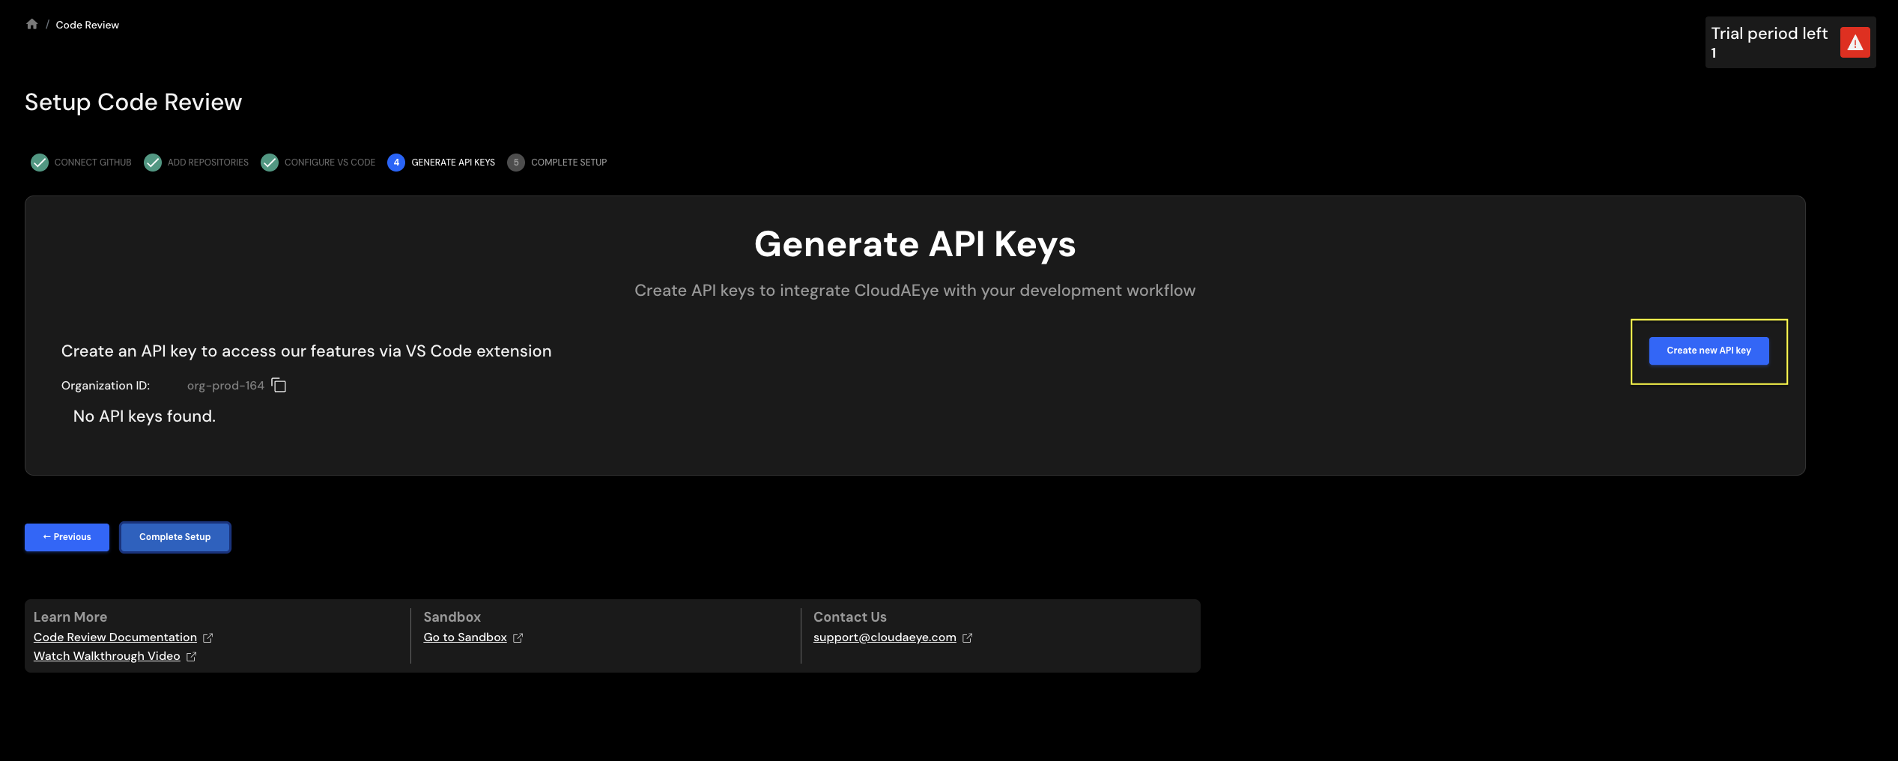The width and height of the screenshot is (1898, 761).
Task: Select the Configure VS Code step checkmark
Action: [270, 163]
